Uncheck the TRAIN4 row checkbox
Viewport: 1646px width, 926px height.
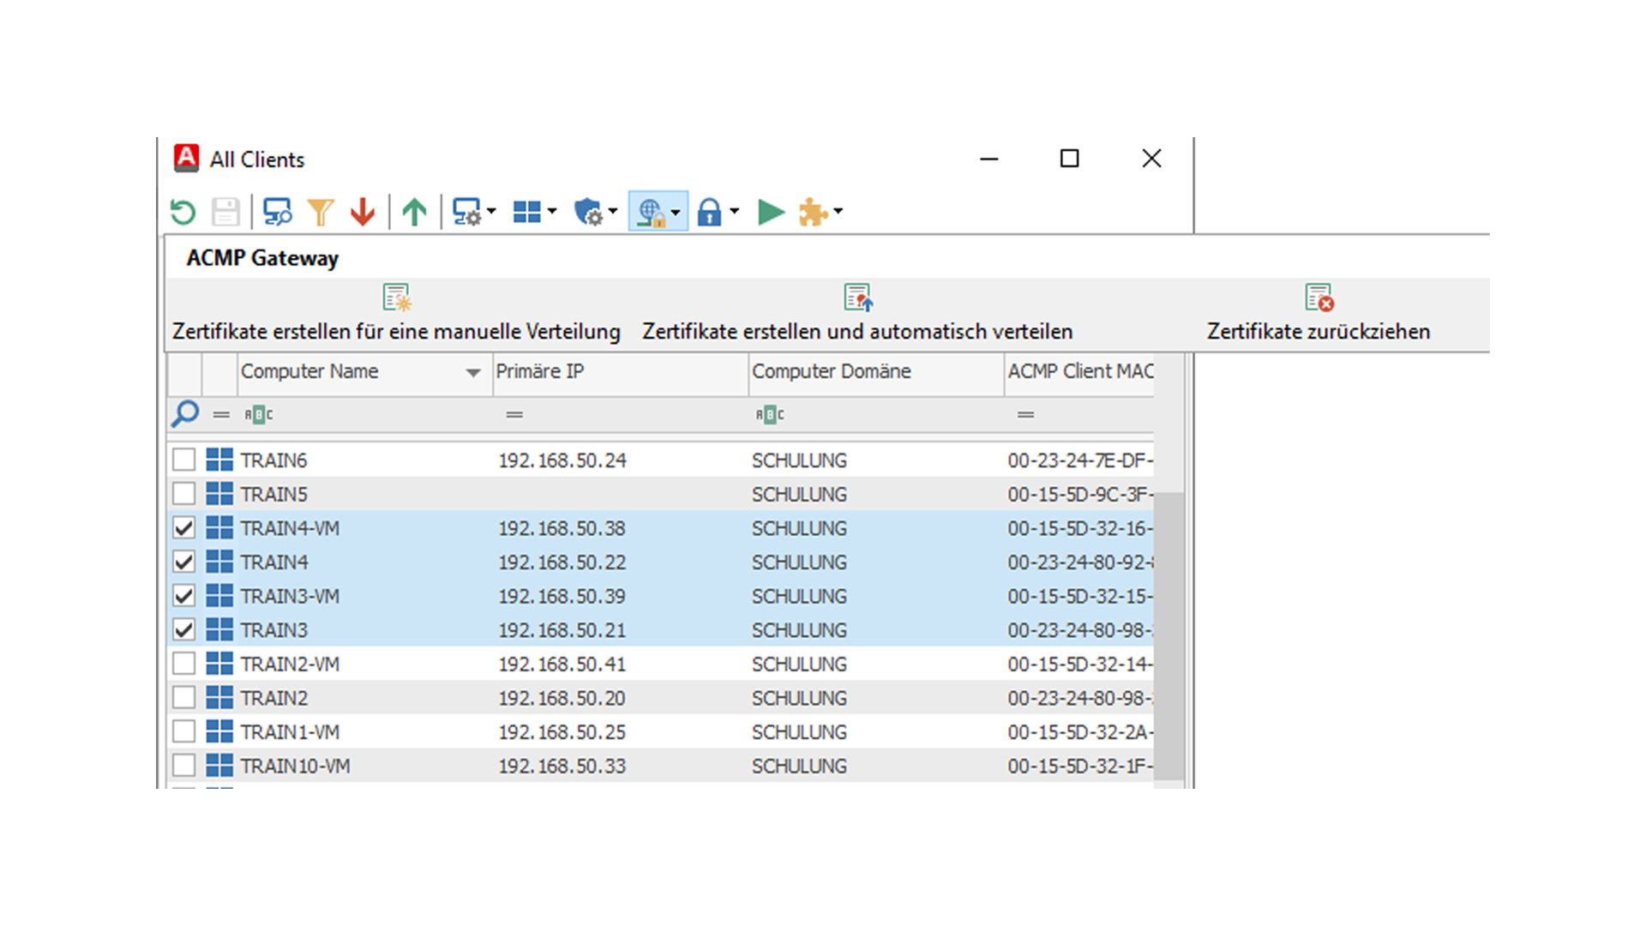(183, 562)
